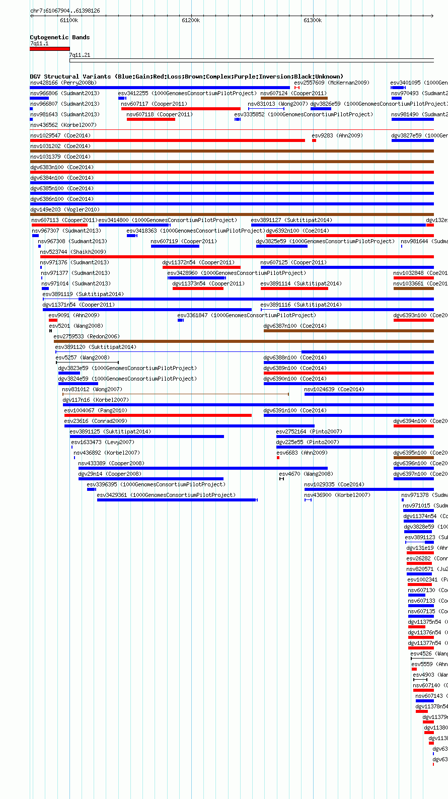Click the 7q11.1 cytogenetic band bar

coord(50,49)
